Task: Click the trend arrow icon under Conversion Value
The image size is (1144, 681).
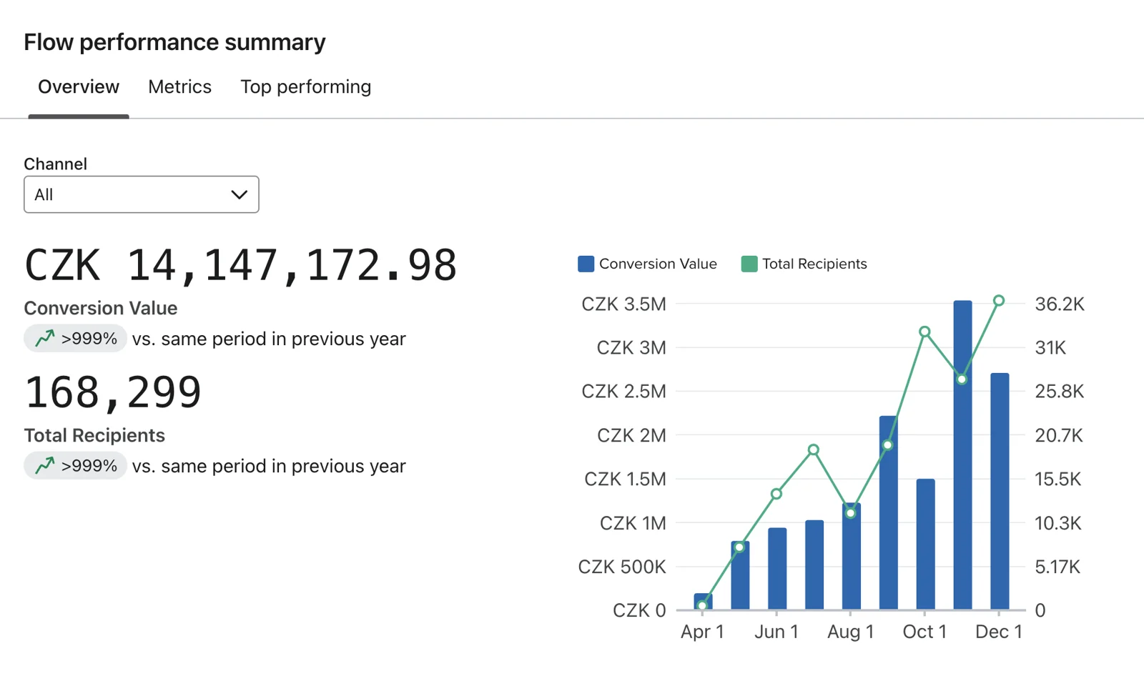Action: click(x=45, y=338)
